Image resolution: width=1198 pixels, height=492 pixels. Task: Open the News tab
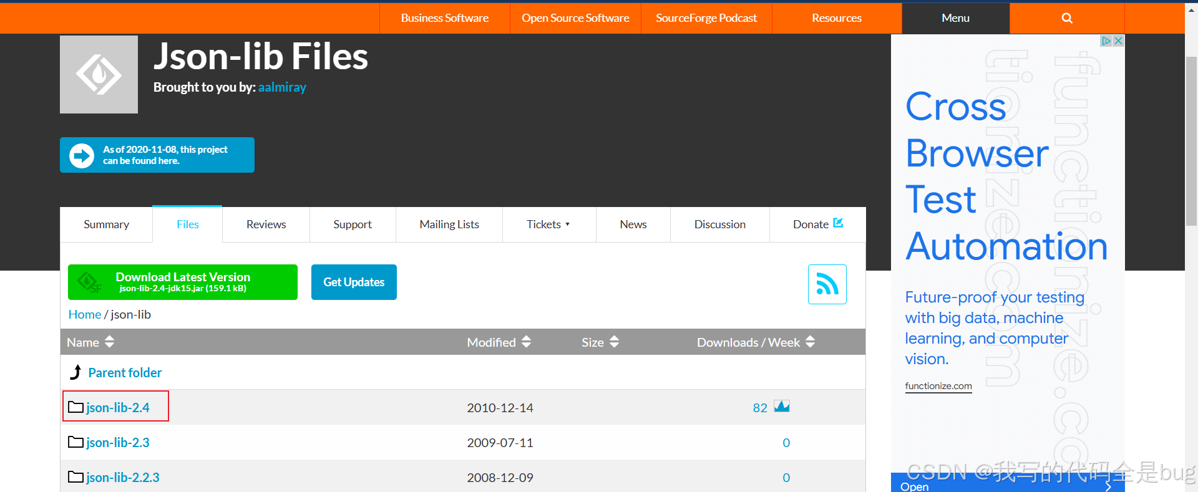pos(633,224)
